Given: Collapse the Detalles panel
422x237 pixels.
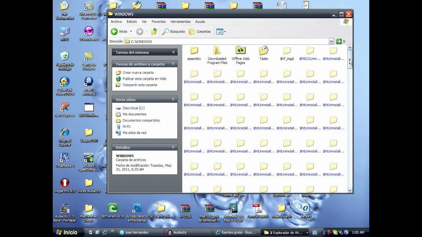Looking at the screenshot, I should pyautogui.click(x=173, y=147).
